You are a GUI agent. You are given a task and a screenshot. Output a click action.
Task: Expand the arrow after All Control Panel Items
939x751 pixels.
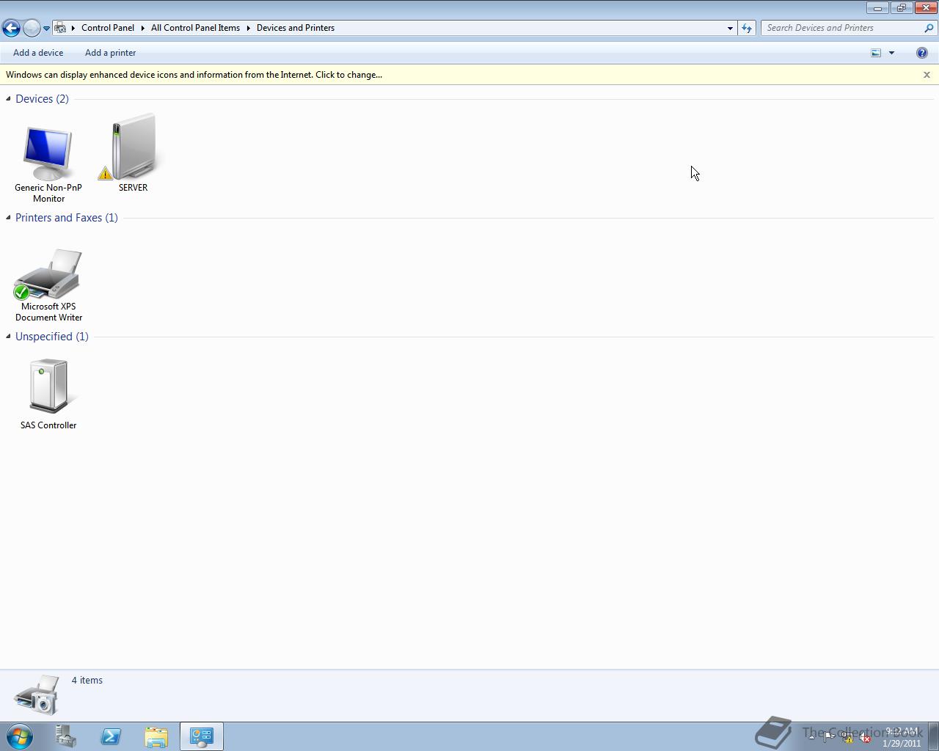249,28
